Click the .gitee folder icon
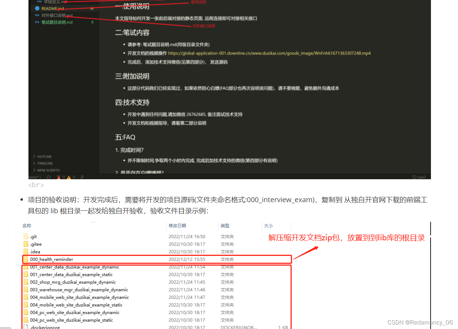This screenshot has width=458, height=329. pos(26,244)
